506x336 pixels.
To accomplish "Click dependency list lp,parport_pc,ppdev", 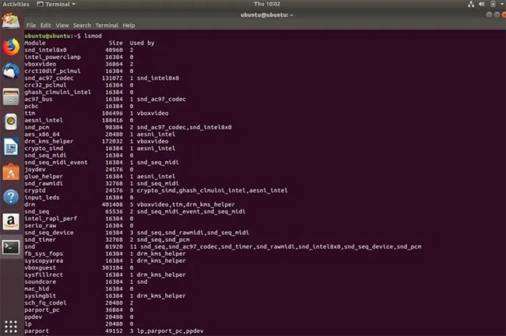I will pyautogui.click(x=170, y=331).
